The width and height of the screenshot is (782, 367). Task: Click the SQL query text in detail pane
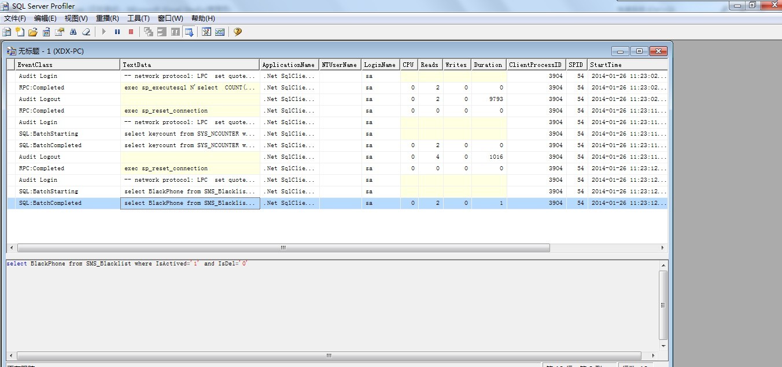[127, 264]
